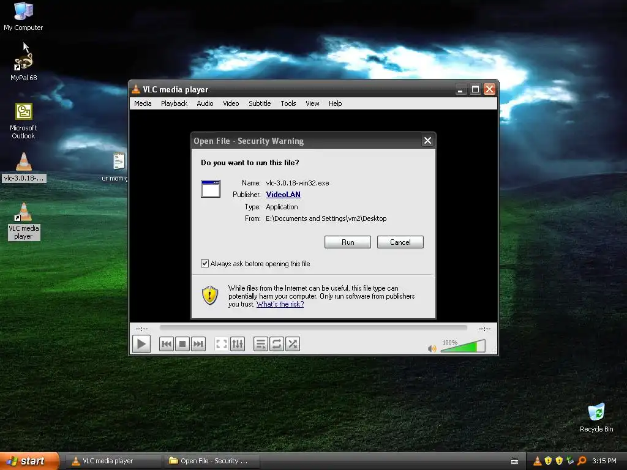Switch to VLC media player taskbar button
This screenshot has width=627, height=470.
click(x=113, y=461)
